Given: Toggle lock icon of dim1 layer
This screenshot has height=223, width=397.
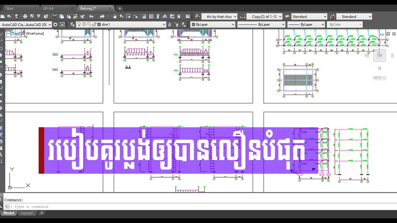Looking at the screenshot, I should tap(94, 24).
